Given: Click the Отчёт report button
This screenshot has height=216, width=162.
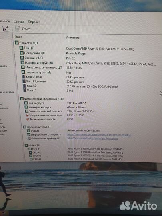Looking at the screenshot, I should pos(26,29).
